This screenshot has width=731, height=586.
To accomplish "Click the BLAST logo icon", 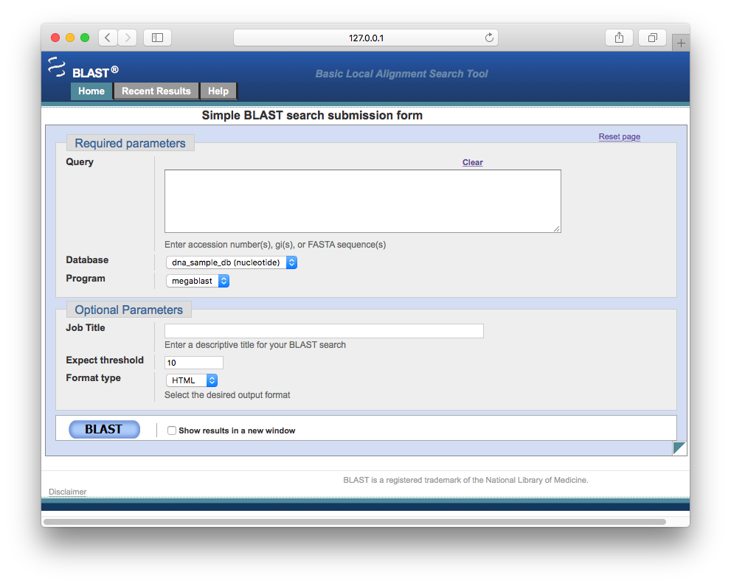I will 57,67.
